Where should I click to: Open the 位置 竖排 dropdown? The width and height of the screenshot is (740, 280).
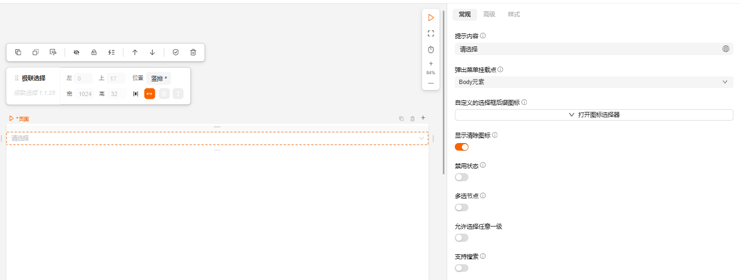[x=159, y=78]
